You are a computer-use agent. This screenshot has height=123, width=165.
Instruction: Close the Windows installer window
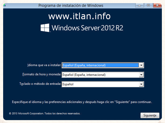(157, 5)
